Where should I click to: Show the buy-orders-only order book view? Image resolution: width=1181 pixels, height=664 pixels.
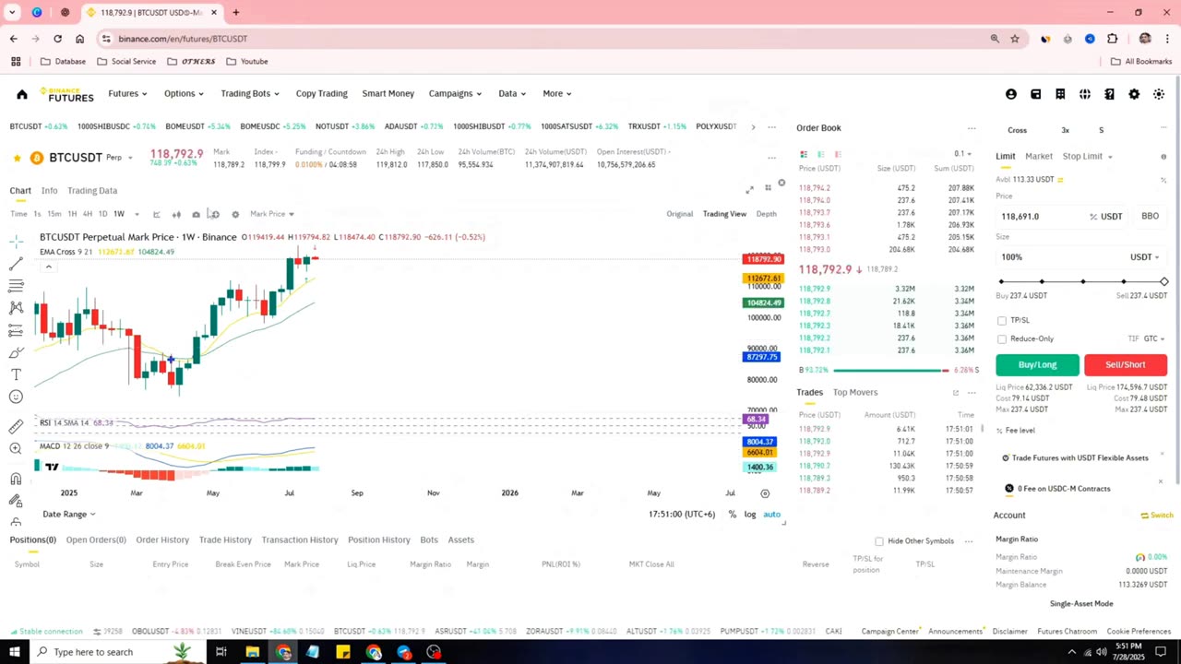point(820,154)
